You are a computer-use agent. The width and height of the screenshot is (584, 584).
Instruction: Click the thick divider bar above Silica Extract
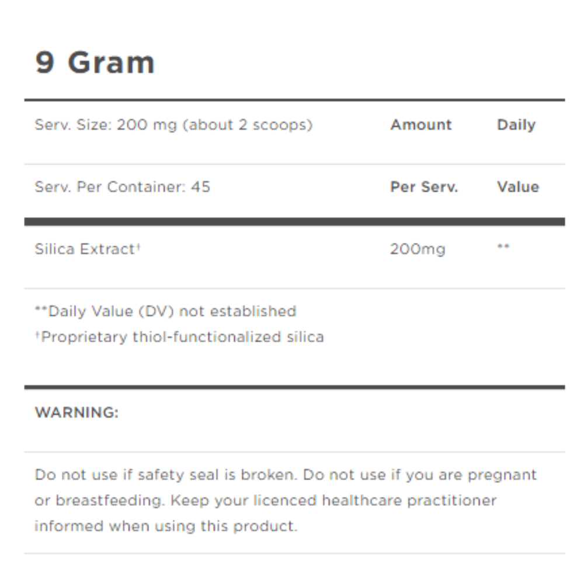(x=294, y=222)
